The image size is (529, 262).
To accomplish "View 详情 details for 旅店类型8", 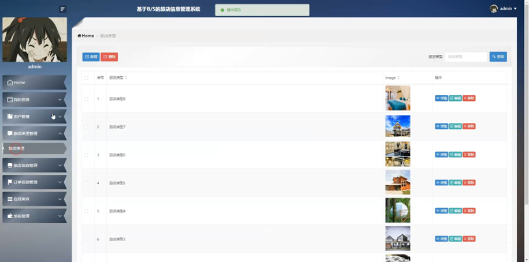I will (441, 98).
